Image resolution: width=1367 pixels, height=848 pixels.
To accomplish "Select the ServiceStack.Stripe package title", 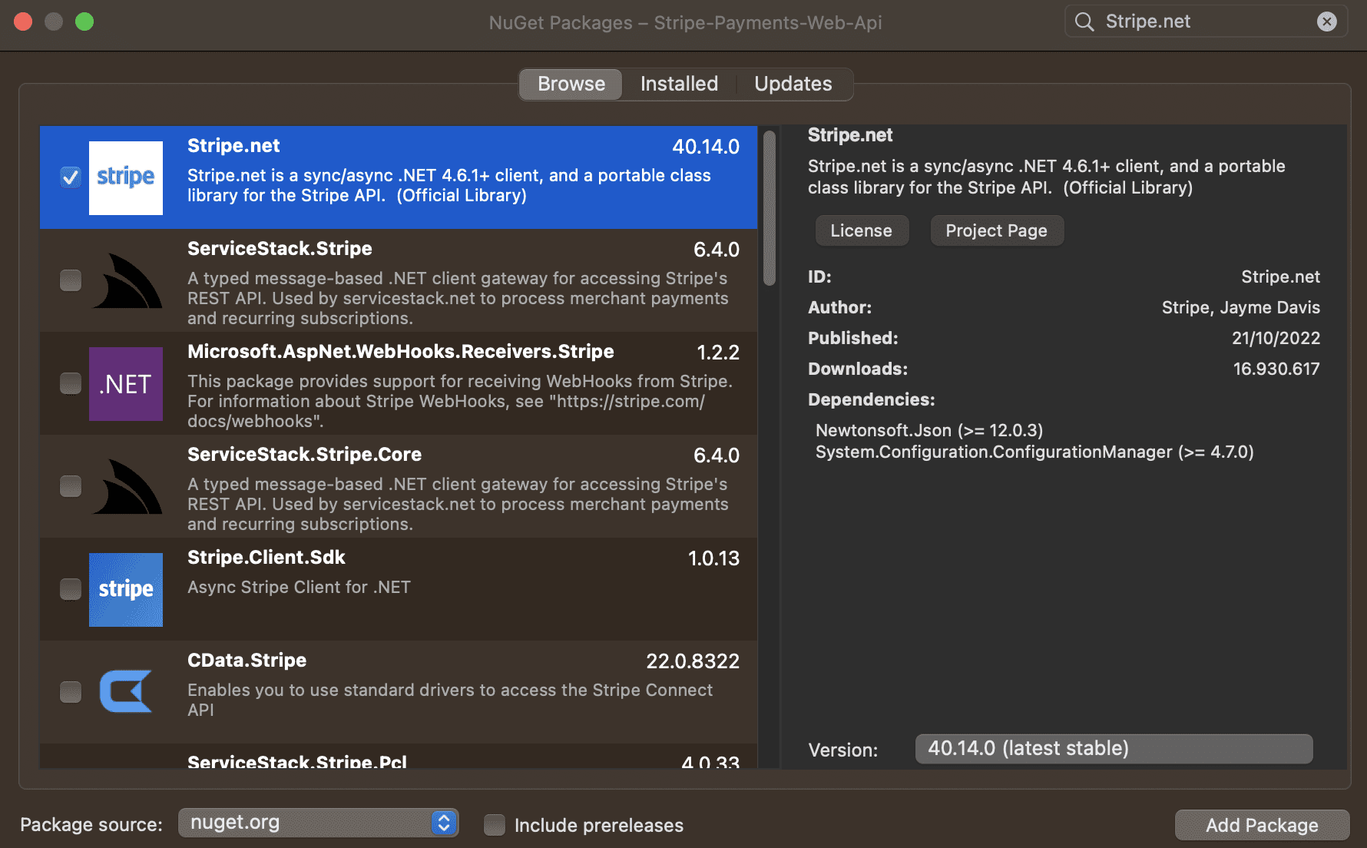I will tap(280, 249).
